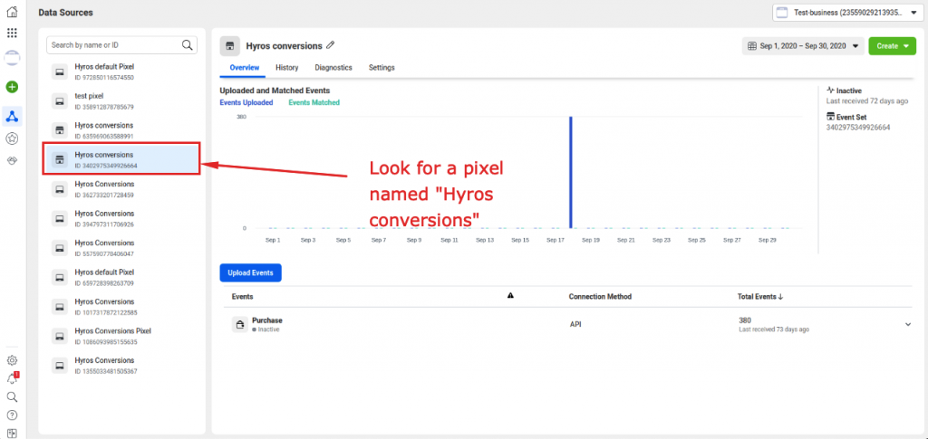Click the Purchase event name
The image size is (928, 439).
pos(267,320)
